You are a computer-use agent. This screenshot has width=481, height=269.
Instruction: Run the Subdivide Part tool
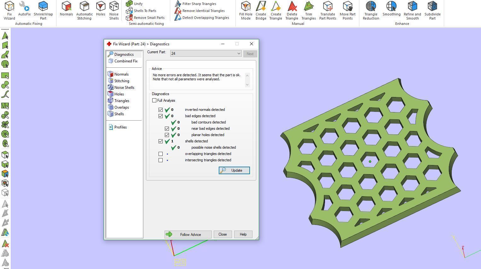(x=432, y=10)
